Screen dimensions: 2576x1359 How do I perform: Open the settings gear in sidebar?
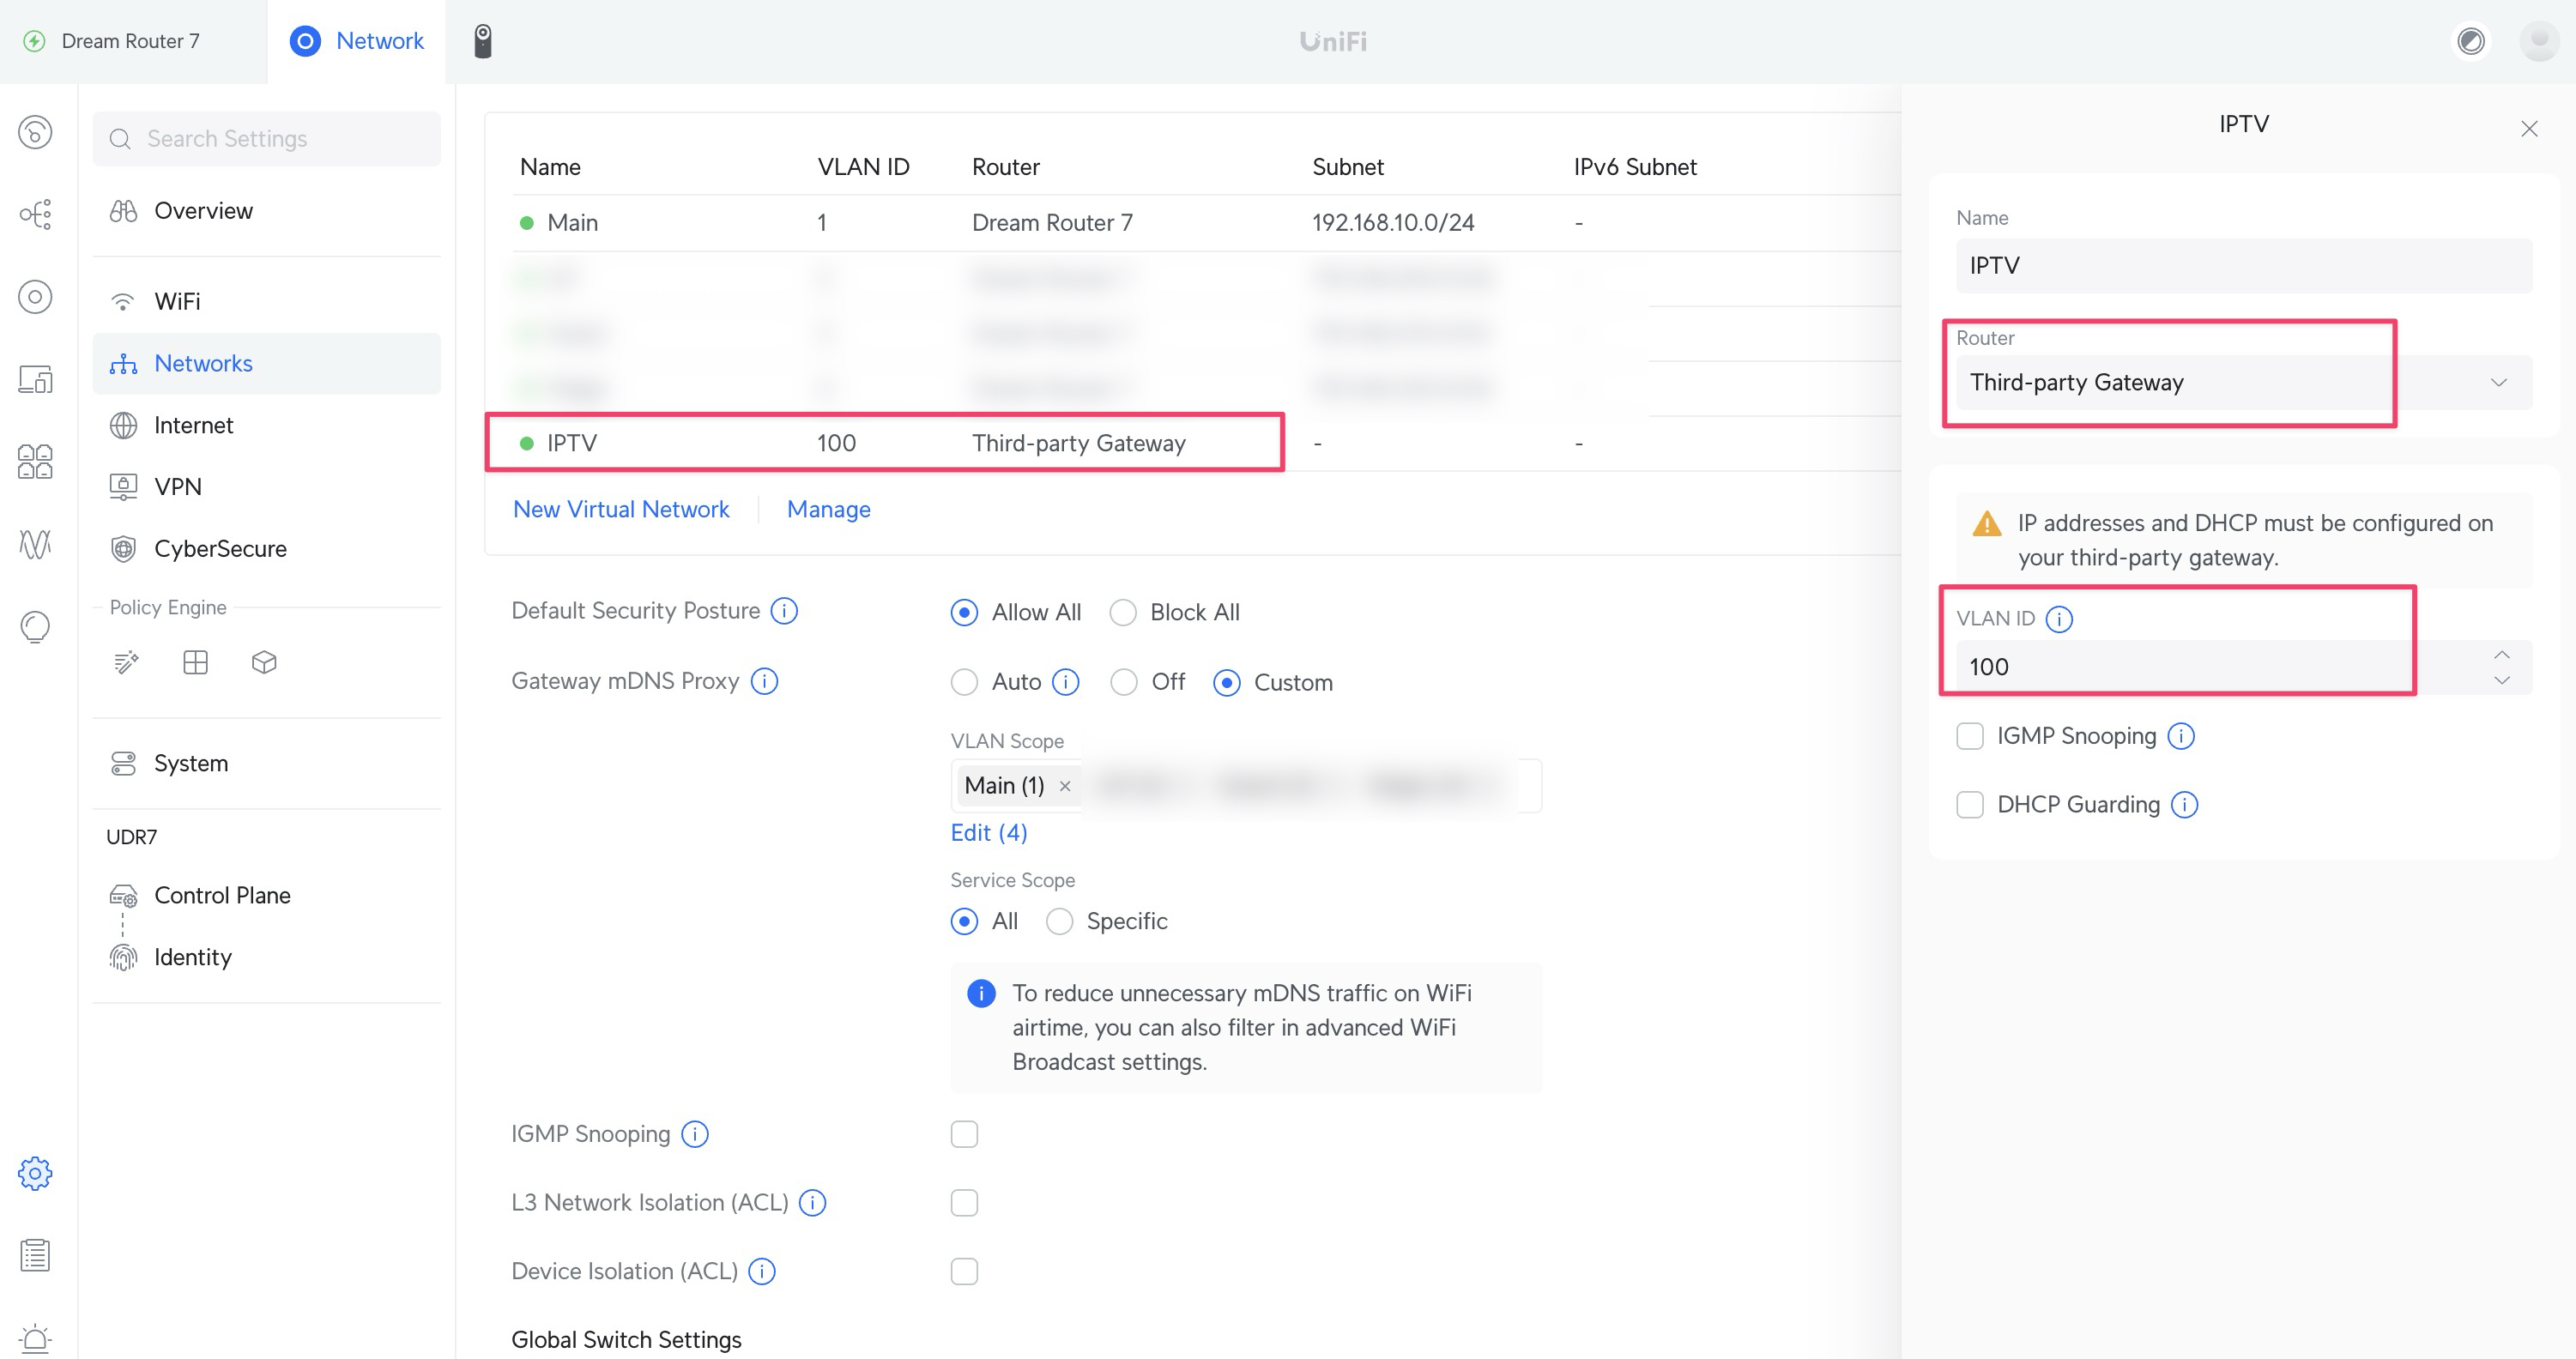tap(35, 1173)
